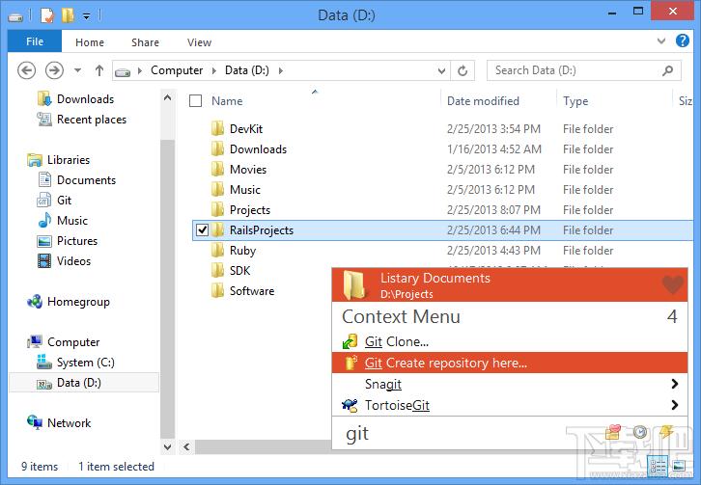Open the Home ribbon tab
The image size is (701, 485).
pyautogui.click(x=90, y=42)
